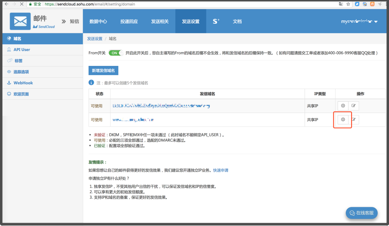Click the anchor icon beside WebHook
Image resolution: width=389 pixels, height=226 pixels.
[9, 83]
